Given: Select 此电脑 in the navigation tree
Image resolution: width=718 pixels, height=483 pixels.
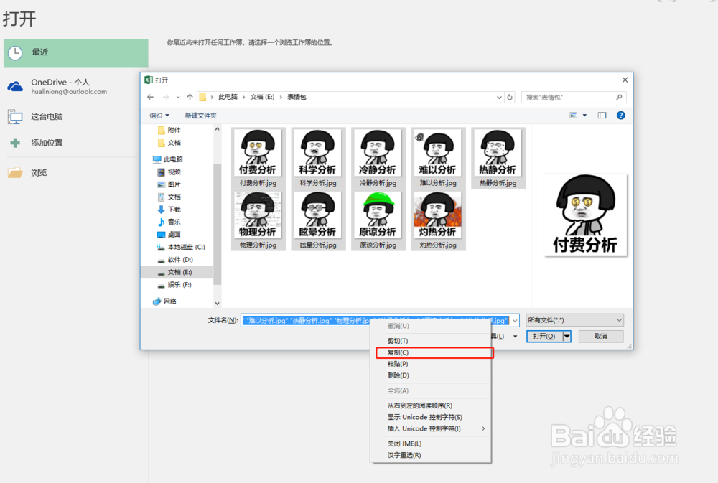Looking at the screenshot, I should click(x=167, y=159).
